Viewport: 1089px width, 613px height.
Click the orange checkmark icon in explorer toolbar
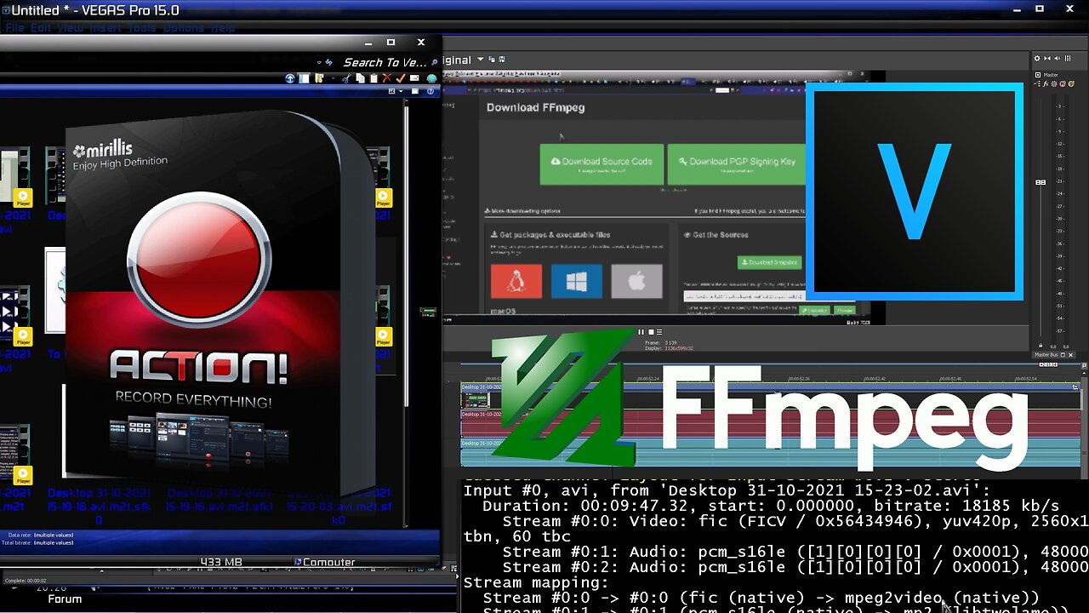point(401,78)
